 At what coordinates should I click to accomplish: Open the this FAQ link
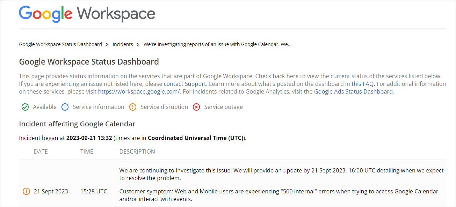(363, 84)
